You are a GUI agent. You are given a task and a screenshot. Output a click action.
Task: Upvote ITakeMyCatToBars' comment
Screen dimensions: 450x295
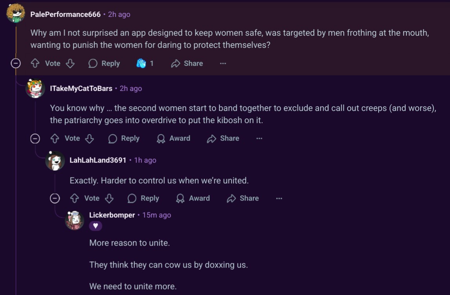[x=55, y=138]
